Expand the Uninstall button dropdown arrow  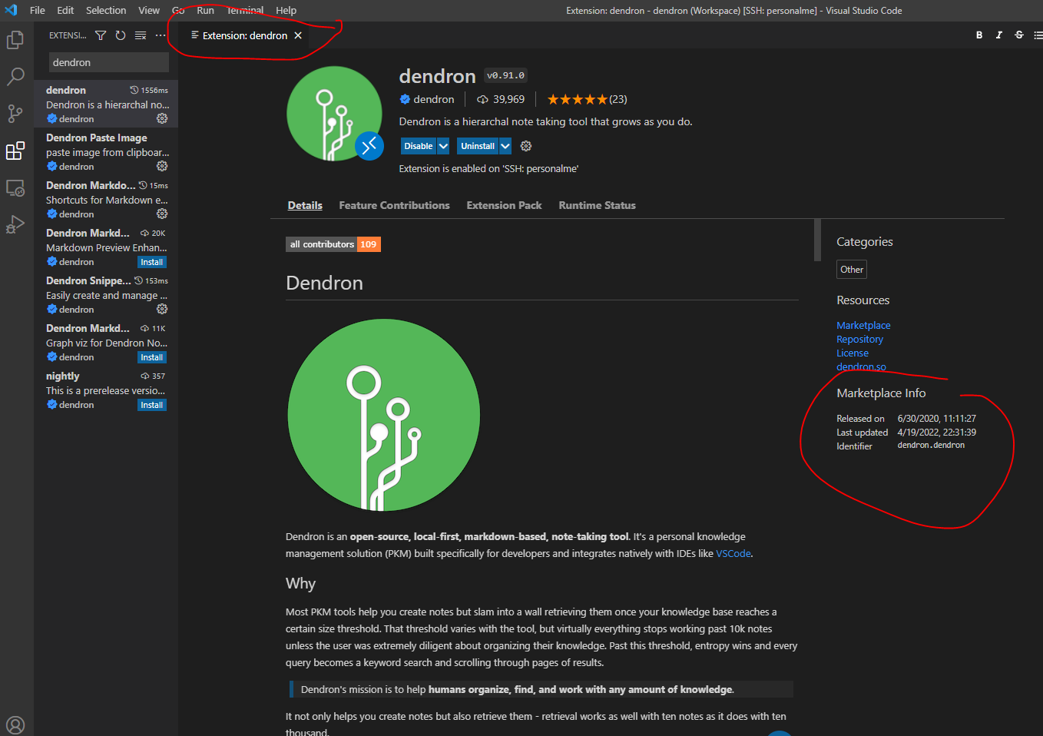tap(505, 146)
